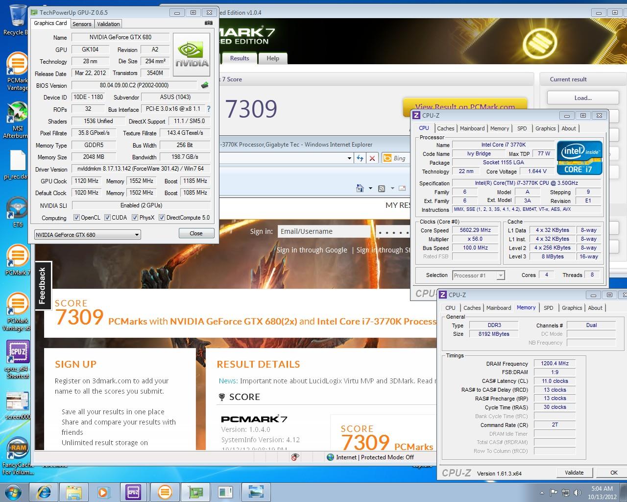Click Sign in through Google link
Viewport: 627px width, 502px height.
pos(312,250)
